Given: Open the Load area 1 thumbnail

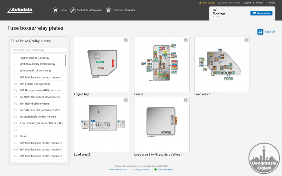Looking at the screenshot, I should click(222, 64).
